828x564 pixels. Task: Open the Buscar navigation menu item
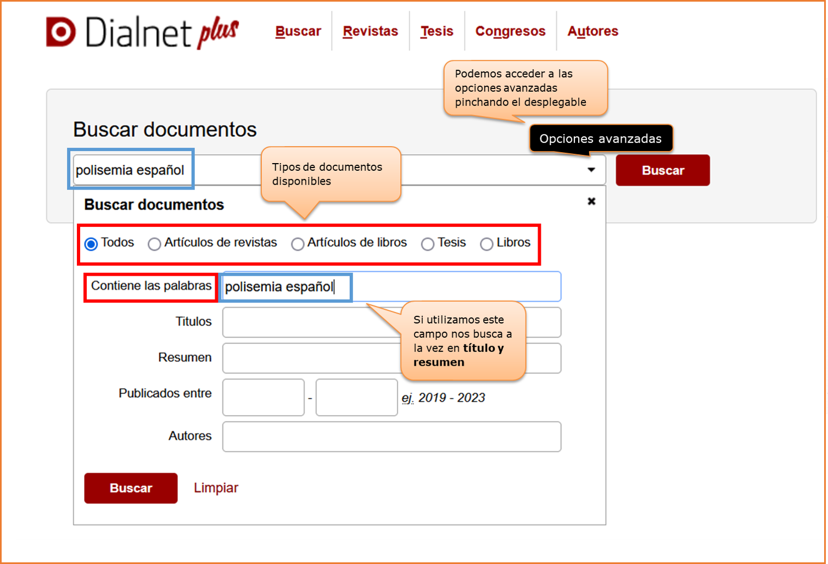click(x=298, y=31)
